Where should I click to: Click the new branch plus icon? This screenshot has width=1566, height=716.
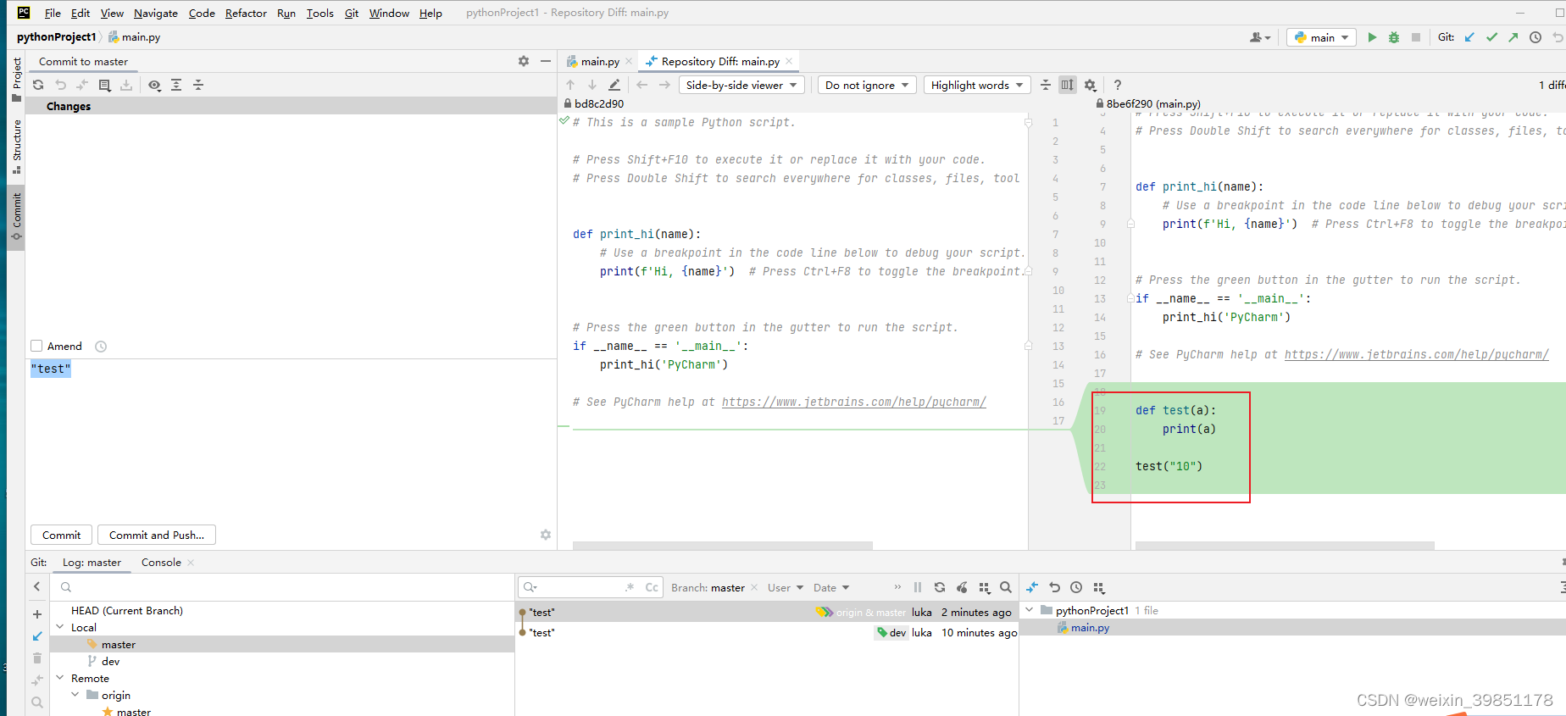pyautogui.click(x=37, y=614)
